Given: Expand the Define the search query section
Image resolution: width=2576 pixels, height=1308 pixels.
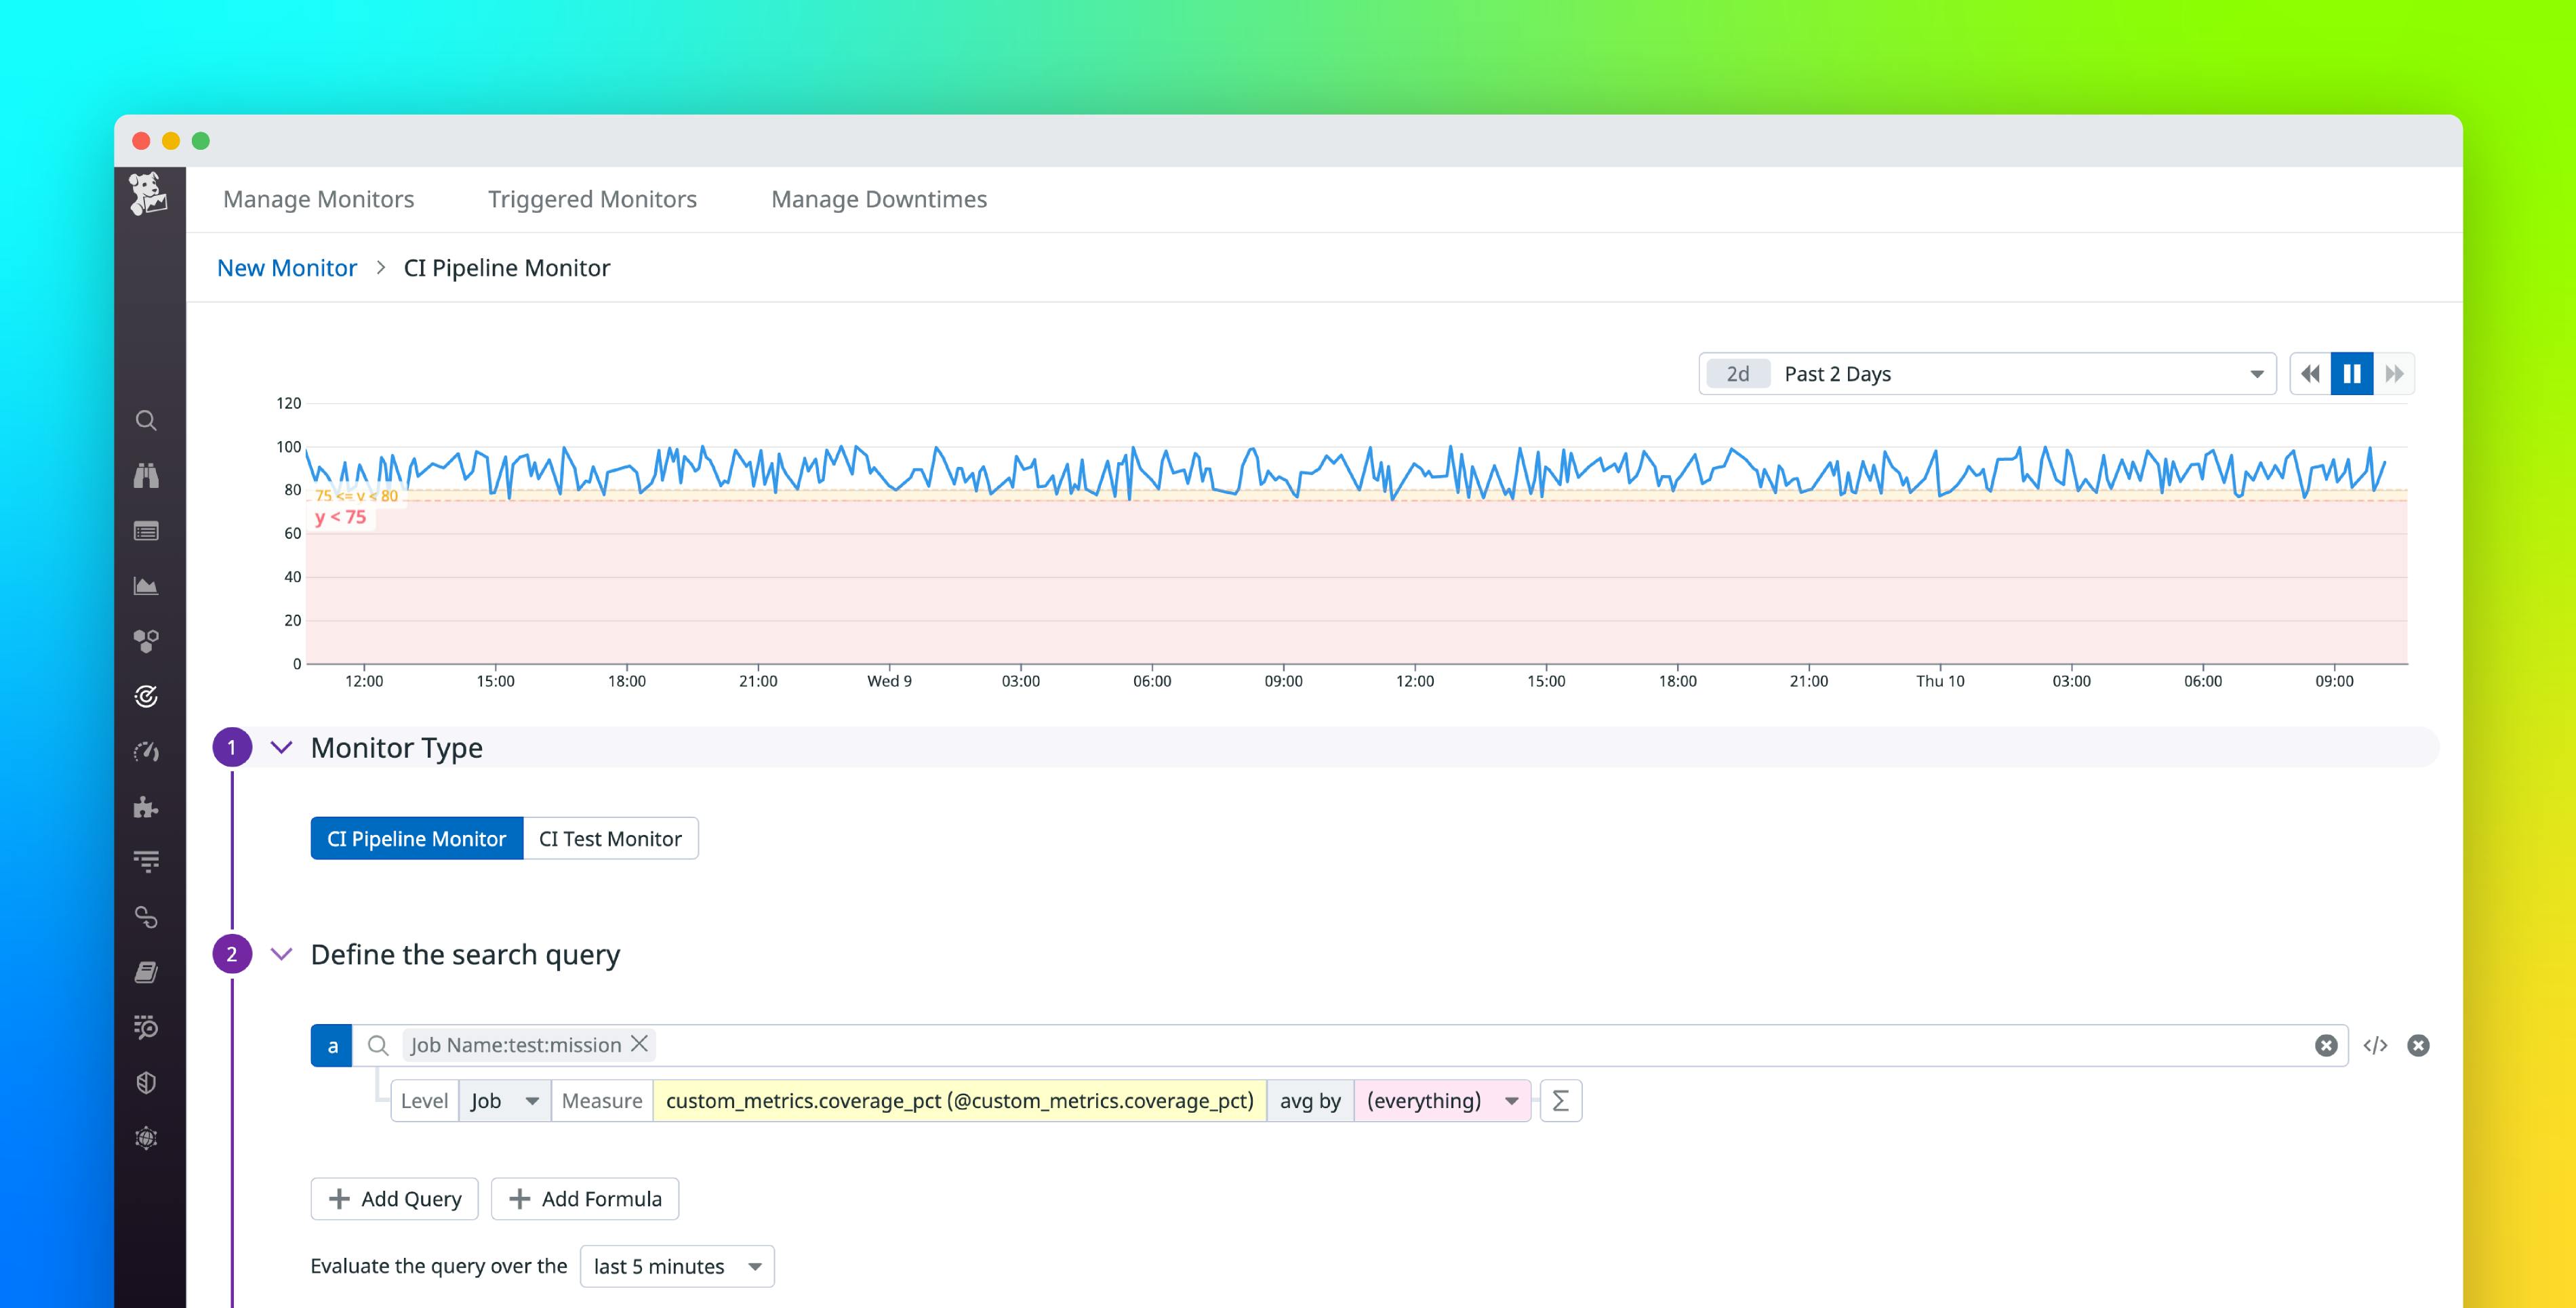Looking at the screenshot, I should (x=280, y=953).
